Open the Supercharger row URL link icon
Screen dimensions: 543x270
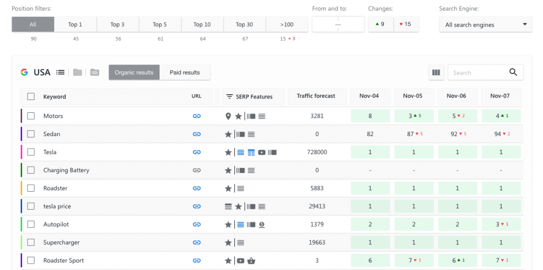click(197, 242)
